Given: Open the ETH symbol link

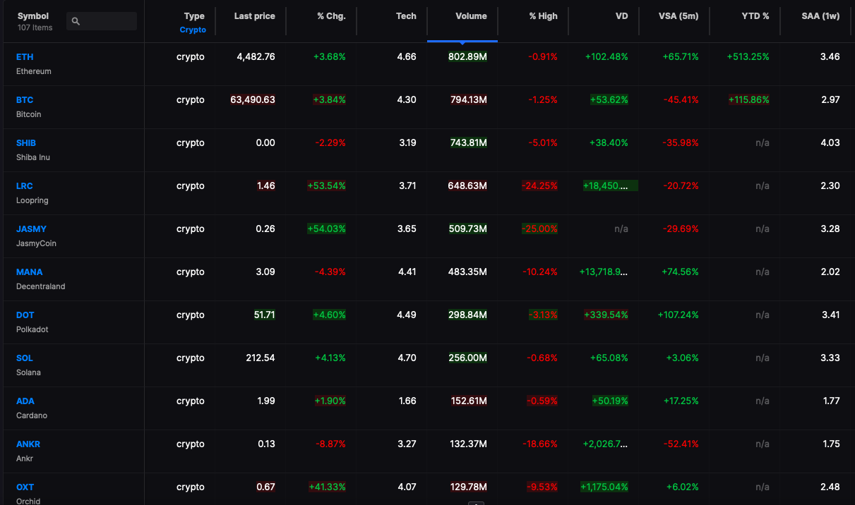Looking at the screenshot, I should coord(25,56).
